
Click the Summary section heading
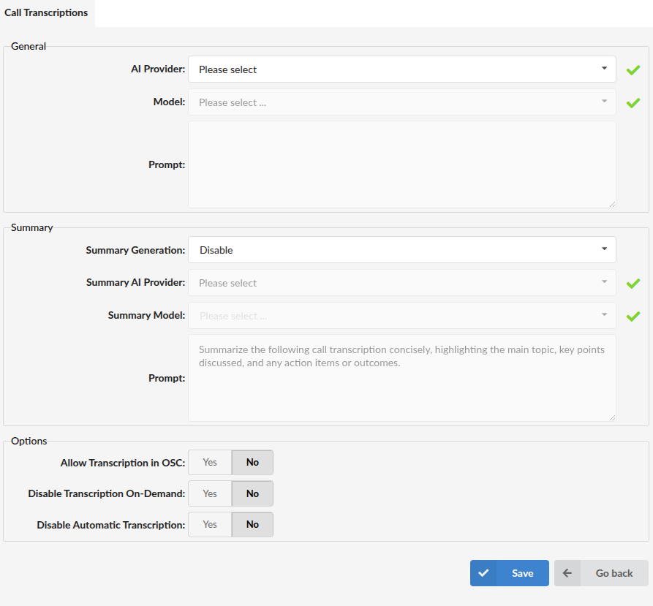(31, 227)
